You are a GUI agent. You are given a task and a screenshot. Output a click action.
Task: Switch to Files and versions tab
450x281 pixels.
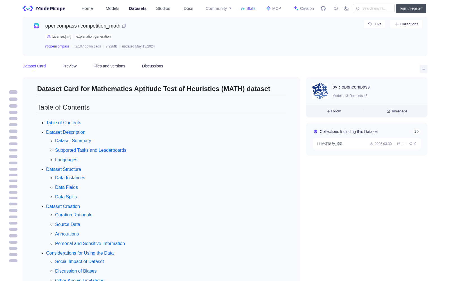109,66
